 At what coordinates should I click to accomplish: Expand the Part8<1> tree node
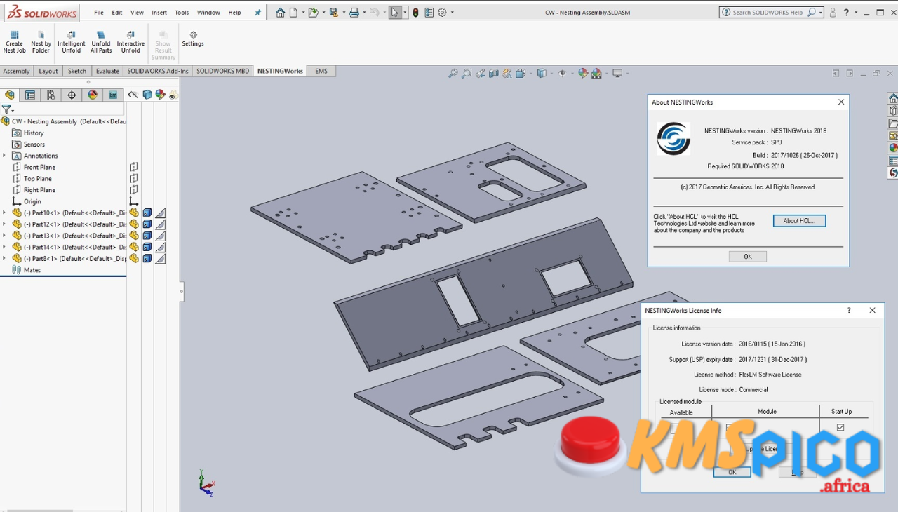click(4, 258)
